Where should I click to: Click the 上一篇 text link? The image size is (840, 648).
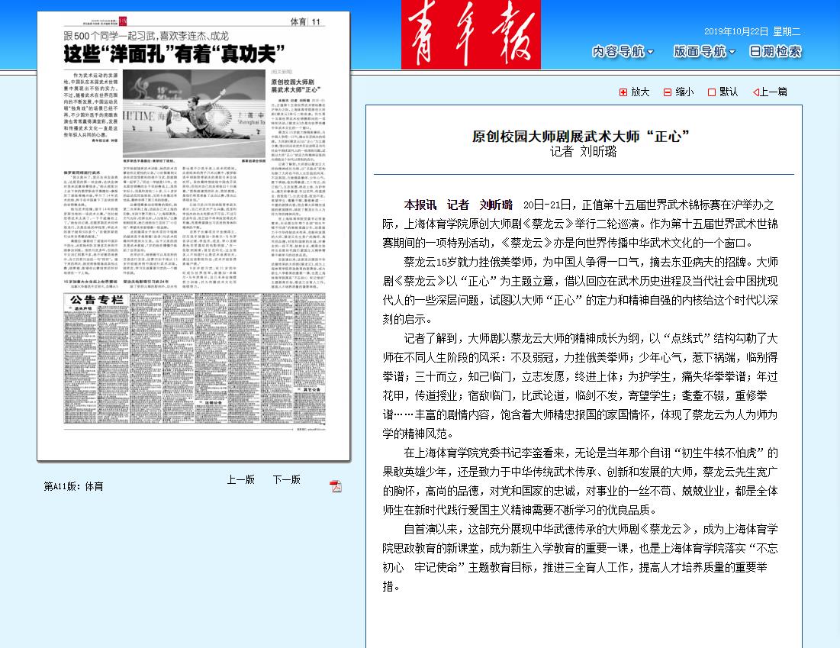[774, 92]
